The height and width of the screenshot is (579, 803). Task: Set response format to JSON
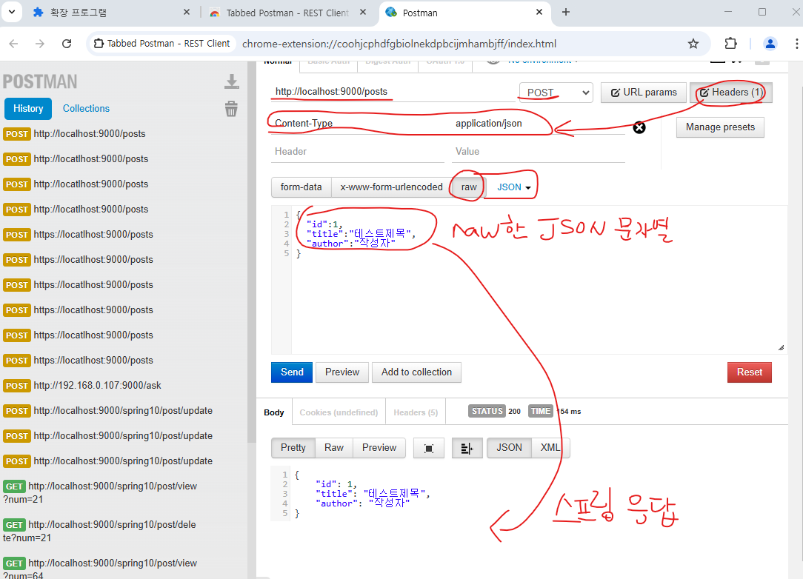[509, 448]
